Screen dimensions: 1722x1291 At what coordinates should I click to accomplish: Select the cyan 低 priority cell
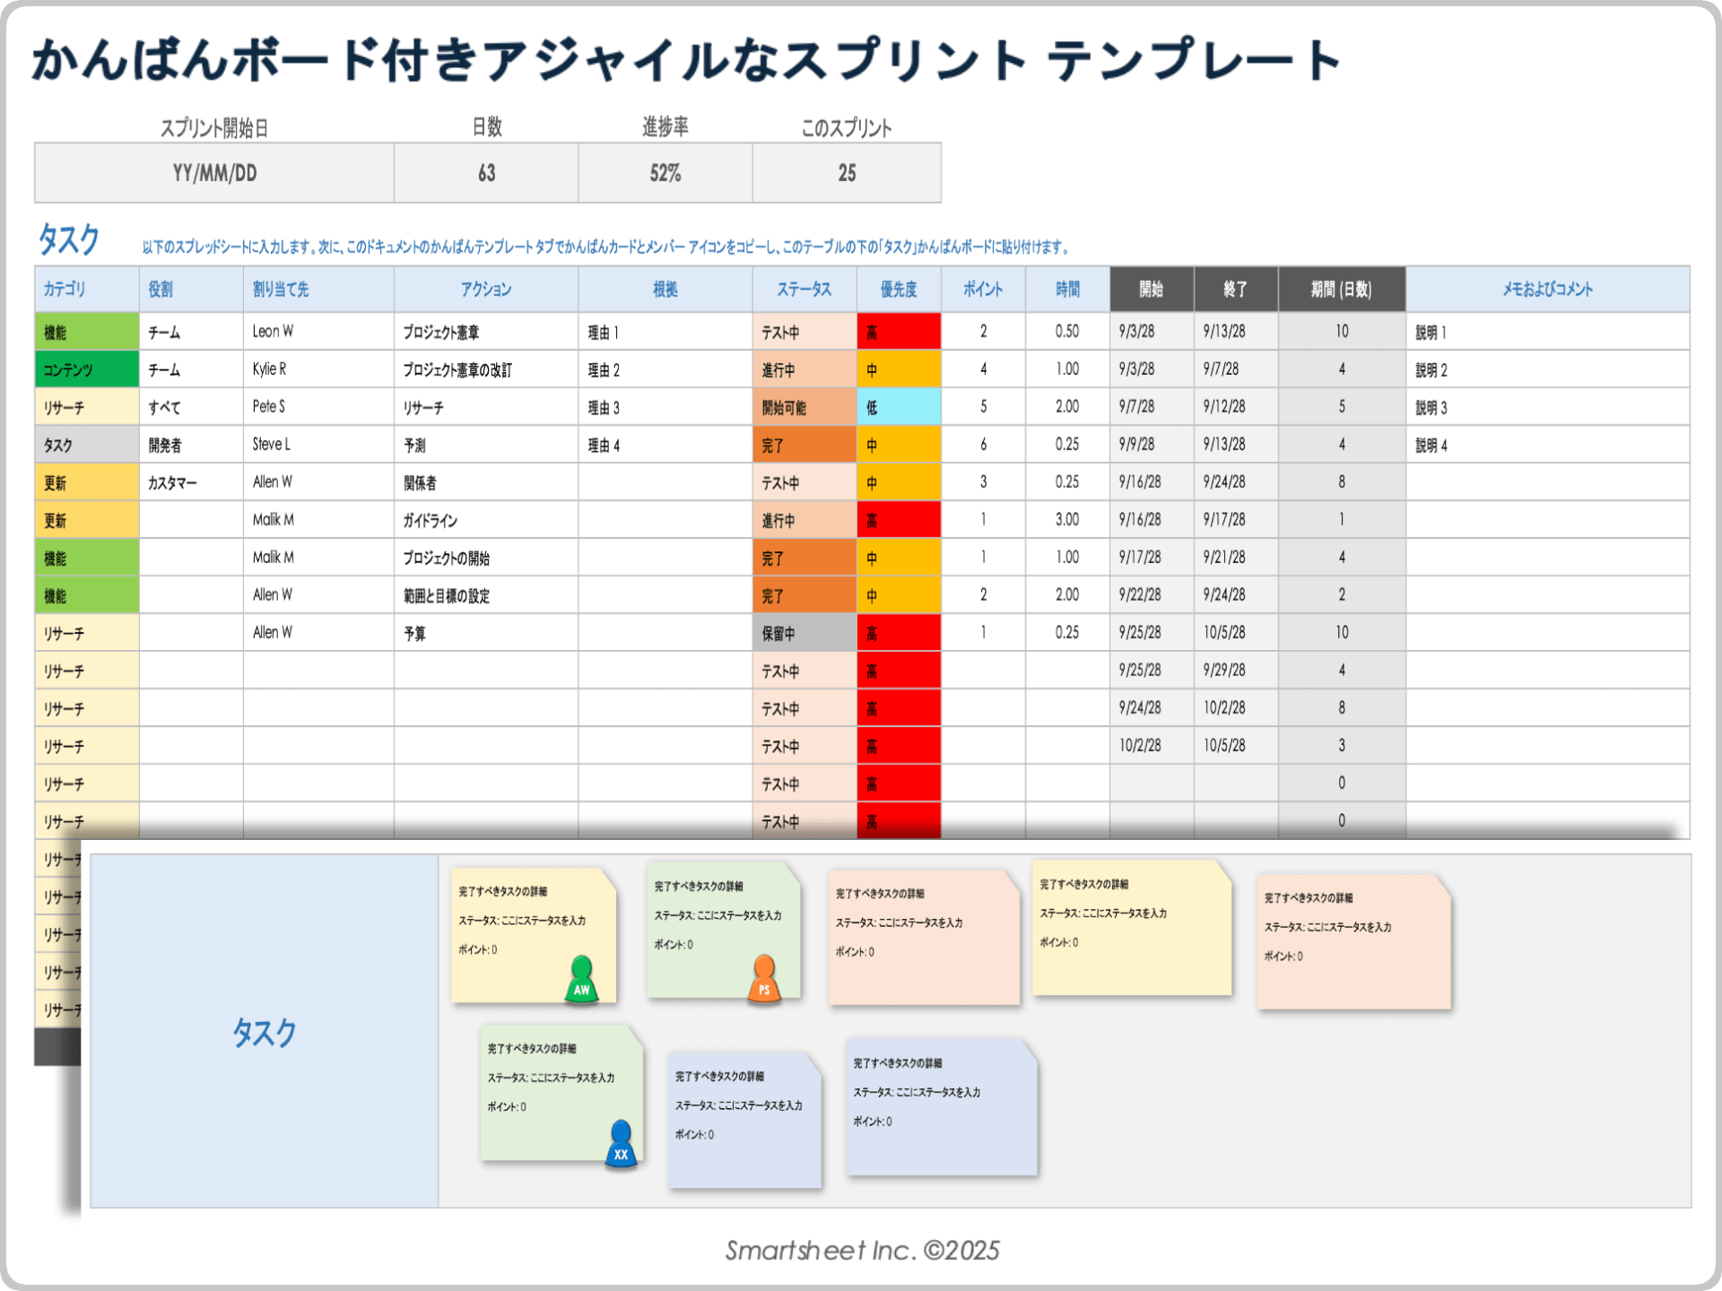pyautogui.click(x=899, y=407)
